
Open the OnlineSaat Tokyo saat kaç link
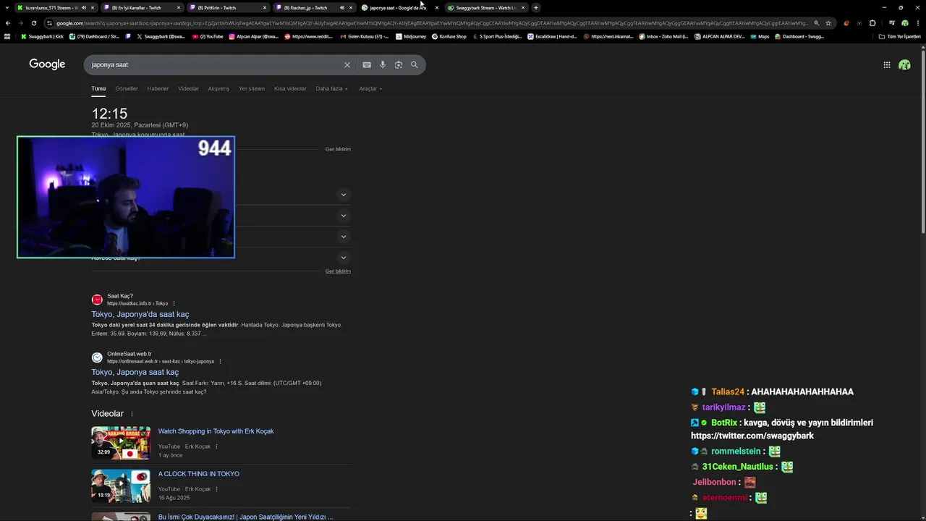135,372
